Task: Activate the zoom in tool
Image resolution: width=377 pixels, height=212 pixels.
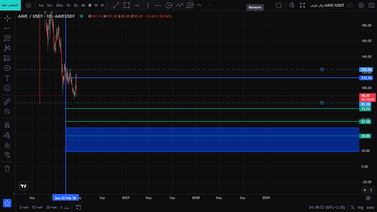Action: point(7,112)
